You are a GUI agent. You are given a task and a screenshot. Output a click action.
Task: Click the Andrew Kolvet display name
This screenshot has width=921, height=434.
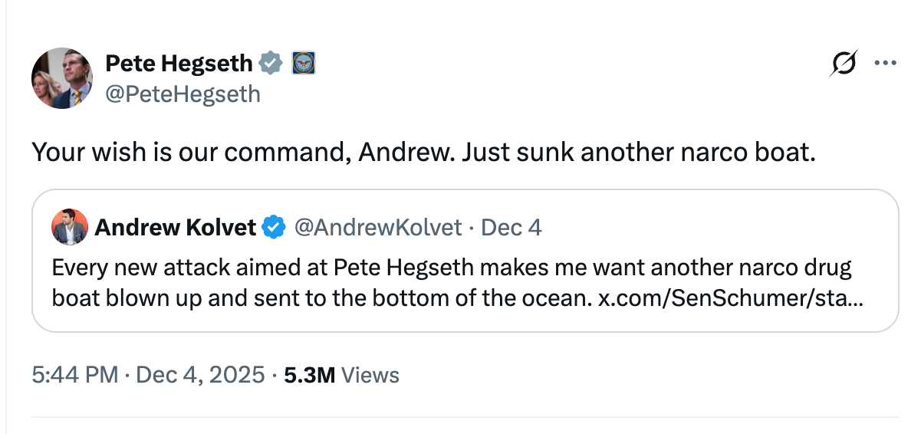click(175, 228)
